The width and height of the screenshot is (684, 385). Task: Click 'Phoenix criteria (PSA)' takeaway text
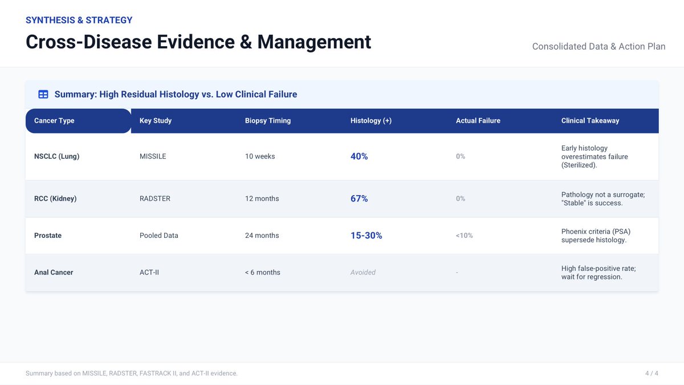tap(596, 236)
